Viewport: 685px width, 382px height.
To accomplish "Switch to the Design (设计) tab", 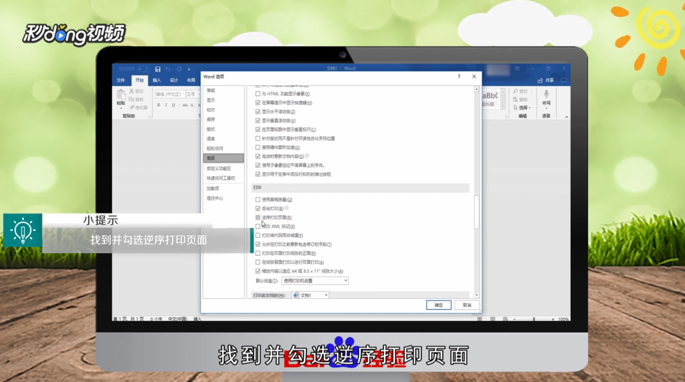I will coord(174,80).
